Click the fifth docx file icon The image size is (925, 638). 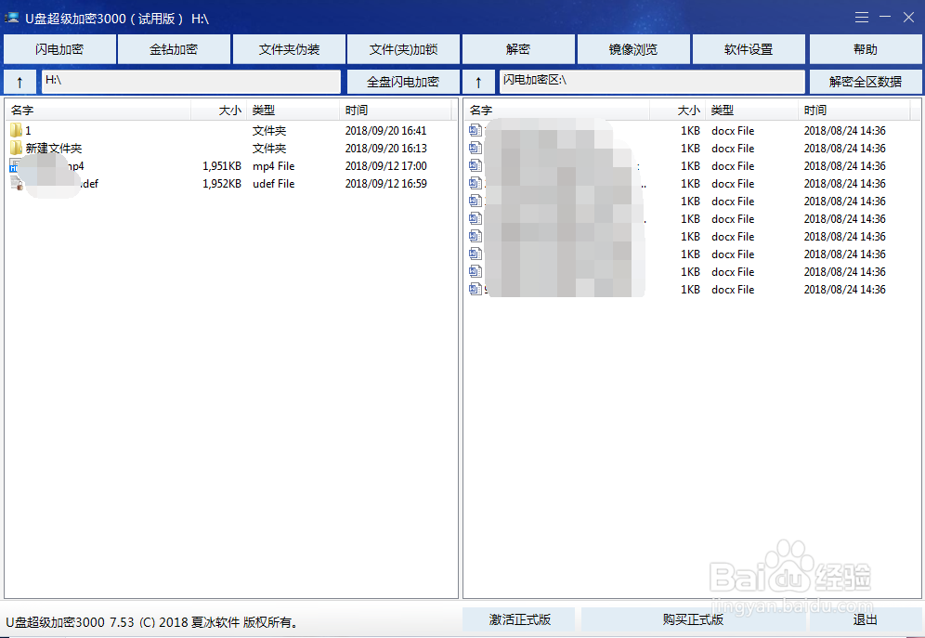(x=475, y=202)
